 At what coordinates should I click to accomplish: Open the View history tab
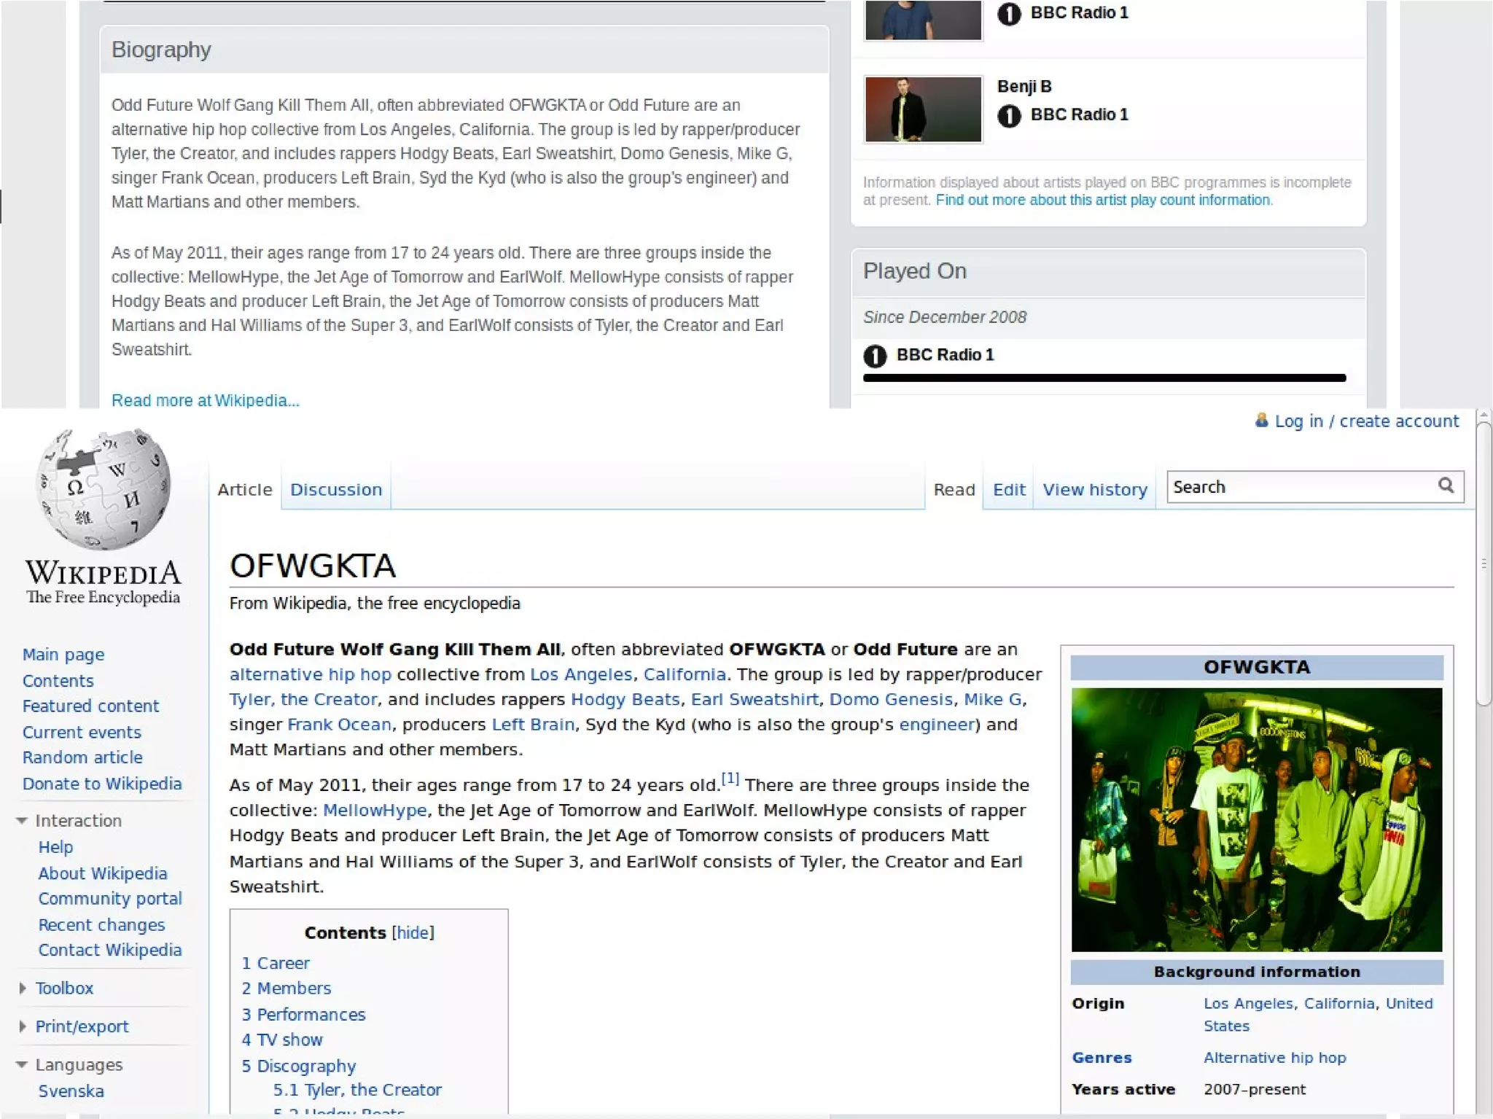point(1094,489)
